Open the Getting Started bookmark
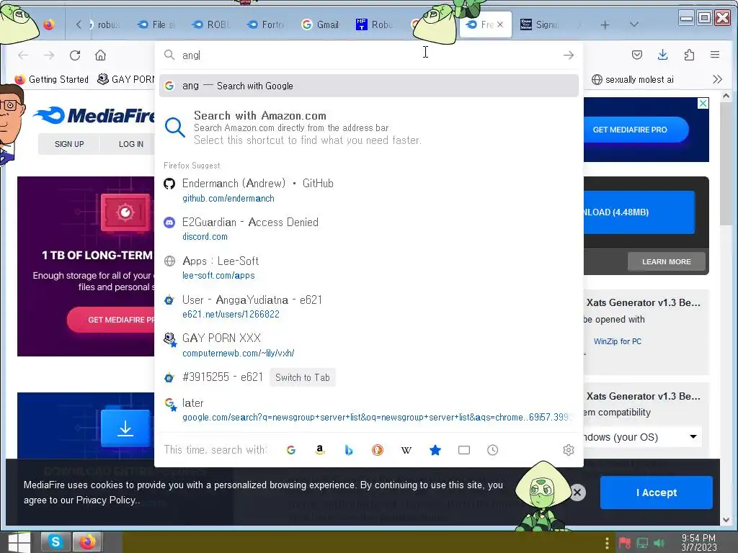 tap(52, 79)
